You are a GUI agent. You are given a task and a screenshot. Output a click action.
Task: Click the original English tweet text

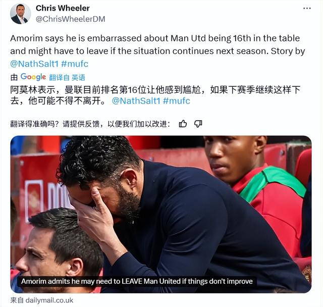tap(157, 45)
